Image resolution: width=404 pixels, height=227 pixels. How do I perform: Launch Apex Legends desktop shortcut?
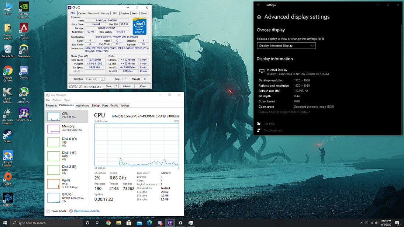click(x=24, y=31)
